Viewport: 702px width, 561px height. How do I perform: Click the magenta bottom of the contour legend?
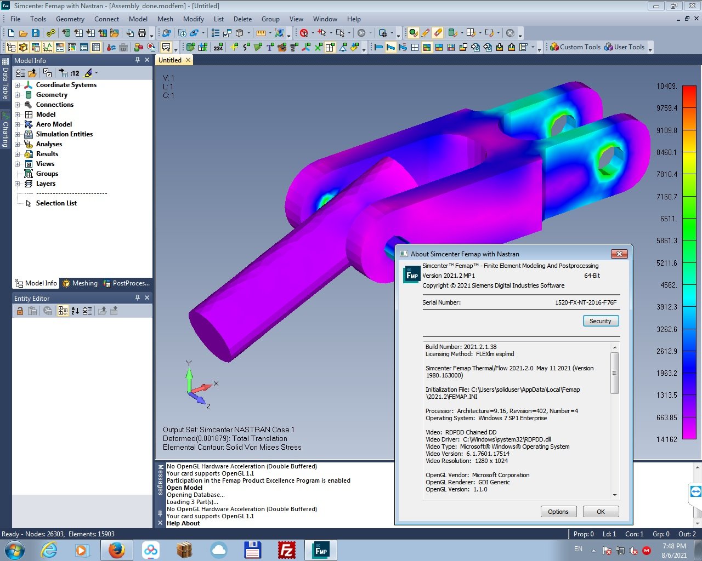click(689, 428)
